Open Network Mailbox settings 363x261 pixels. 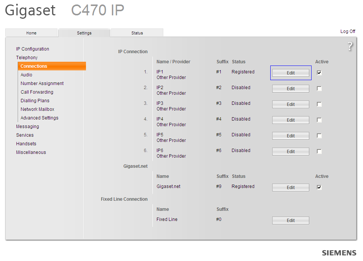(38, 109)
